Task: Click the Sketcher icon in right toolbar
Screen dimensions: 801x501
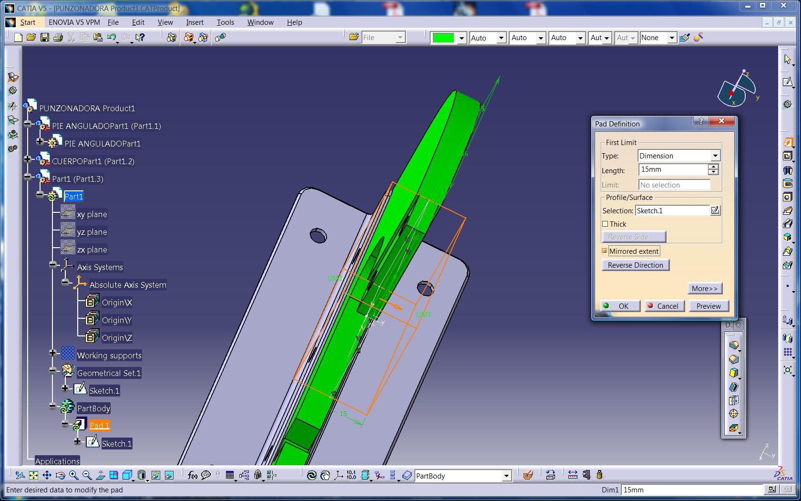Action: [x=788, y=82]
